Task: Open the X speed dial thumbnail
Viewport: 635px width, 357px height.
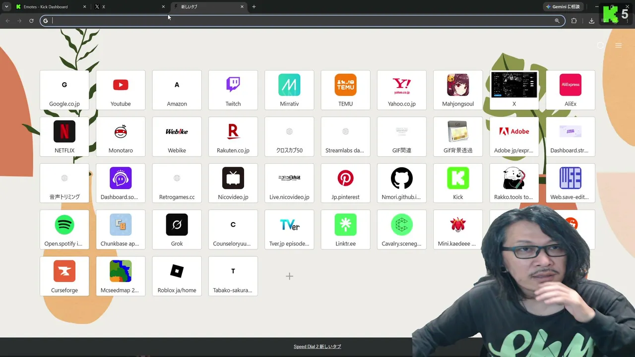Action: pos(514,90)
